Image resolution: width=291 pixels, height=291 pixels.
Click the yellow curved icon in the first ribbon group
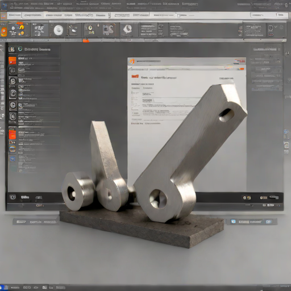point(22,27)
